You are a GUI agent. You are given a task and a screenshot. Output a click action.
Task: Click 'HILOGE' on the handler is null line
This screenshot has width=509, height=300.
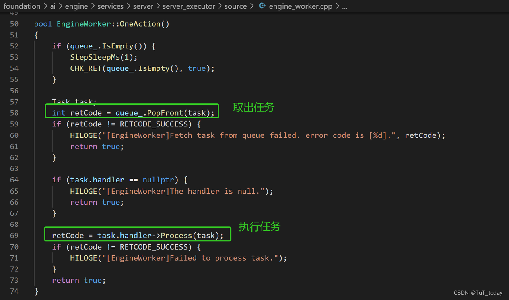coord(84,191)
